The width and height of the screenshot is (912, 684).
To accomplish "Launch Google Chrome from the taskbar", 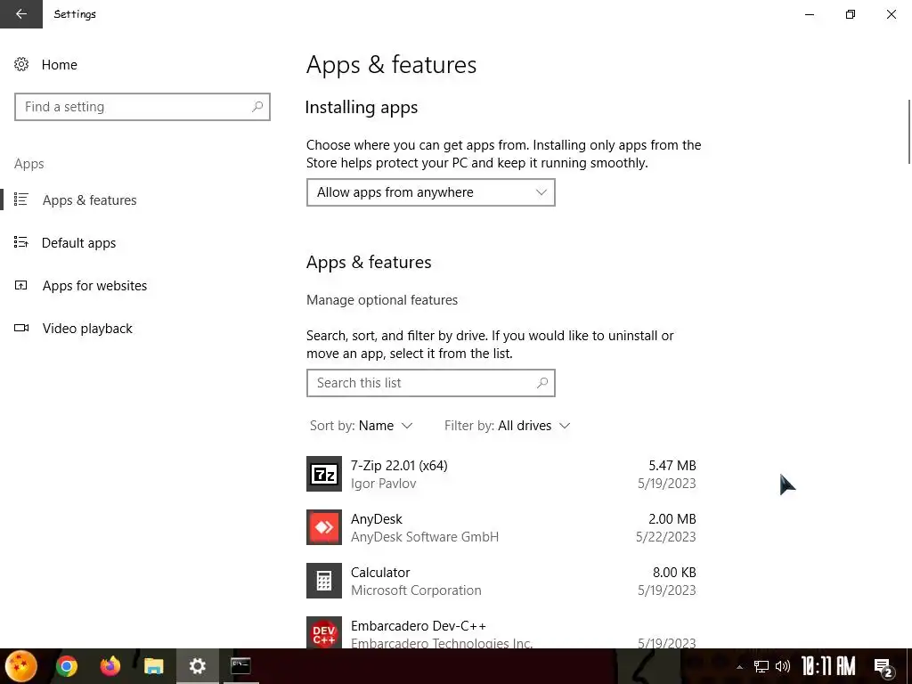I will tap(66, 666).
